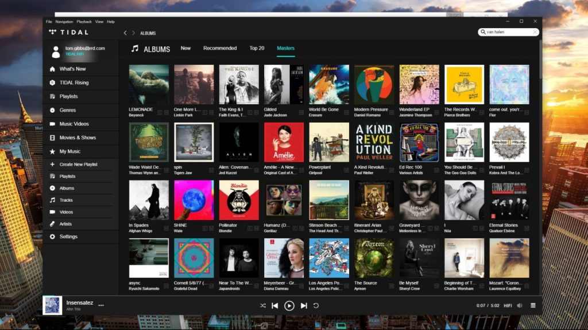Click the Settings gear icon
Image resolution: width=588 pixels, height=330 pixels.
point(52,237)
